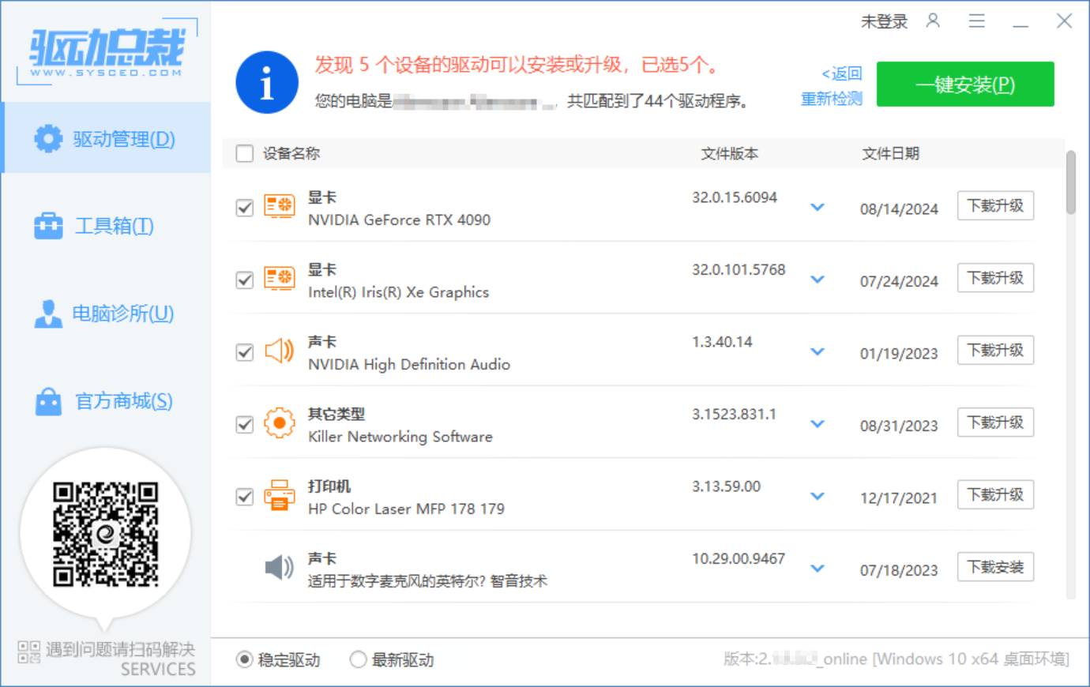Viewport: 1090px width, 687px height.
Task: Click the Killer Networking Software gear icon
Action: pyautogui.click(x=279, y=423)
